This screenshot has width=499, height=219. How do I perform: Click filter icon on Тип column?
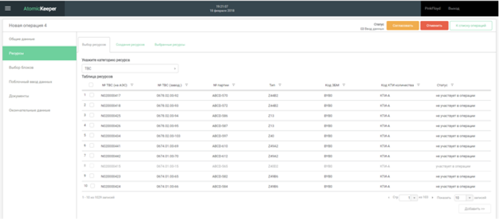tap(280, 85)
